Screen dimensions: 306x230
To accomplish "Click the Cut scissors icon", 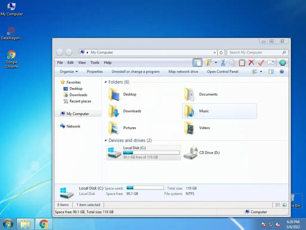I will (223, 63).
